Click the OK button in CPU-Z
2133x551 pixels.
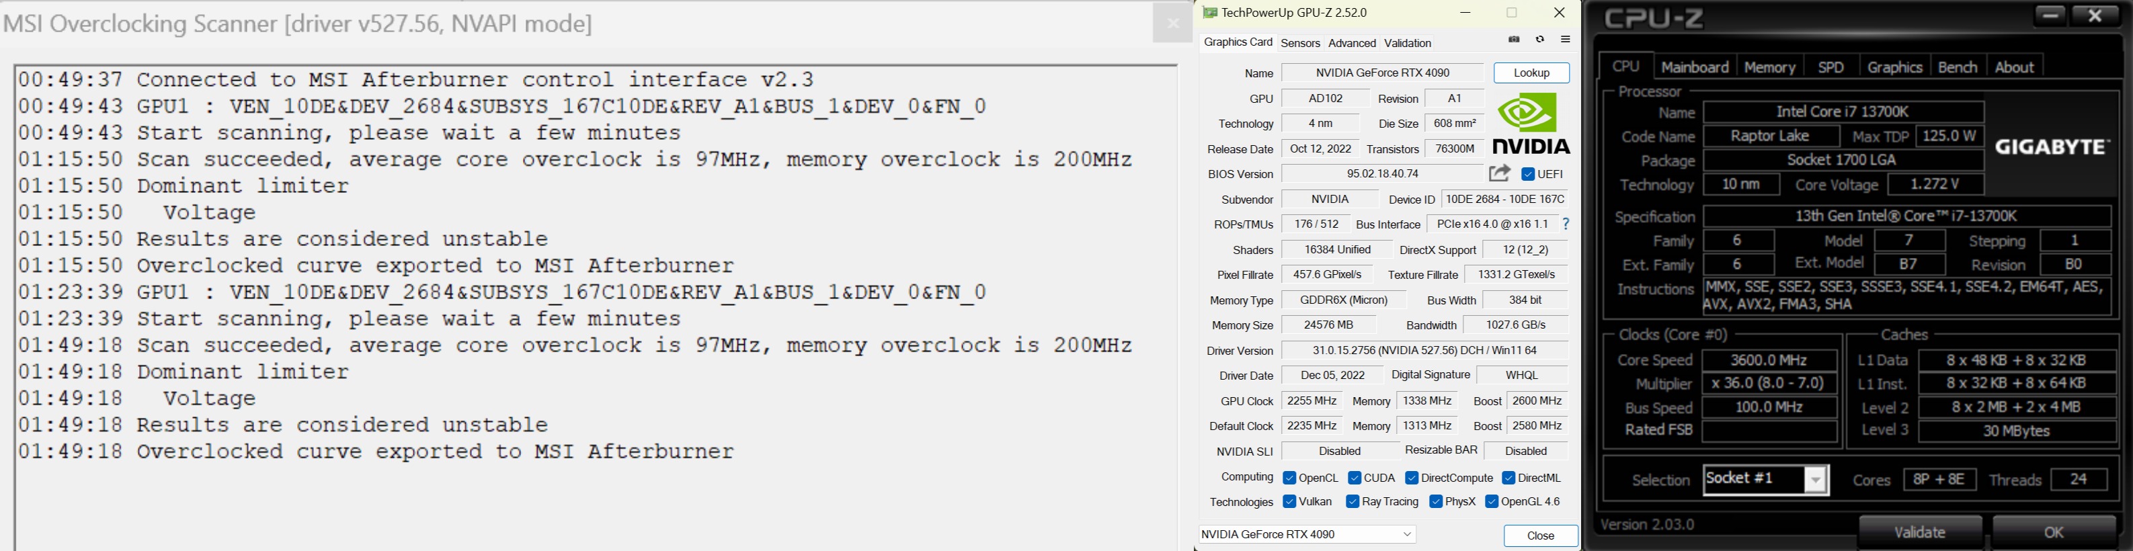[x=2054, y=532]
